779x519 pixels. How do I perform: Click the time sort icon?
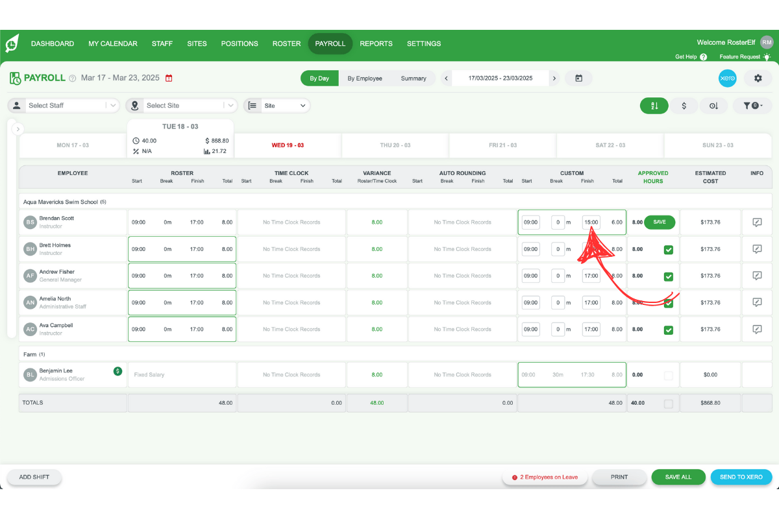pyautogui.click(x=715, y=105)
